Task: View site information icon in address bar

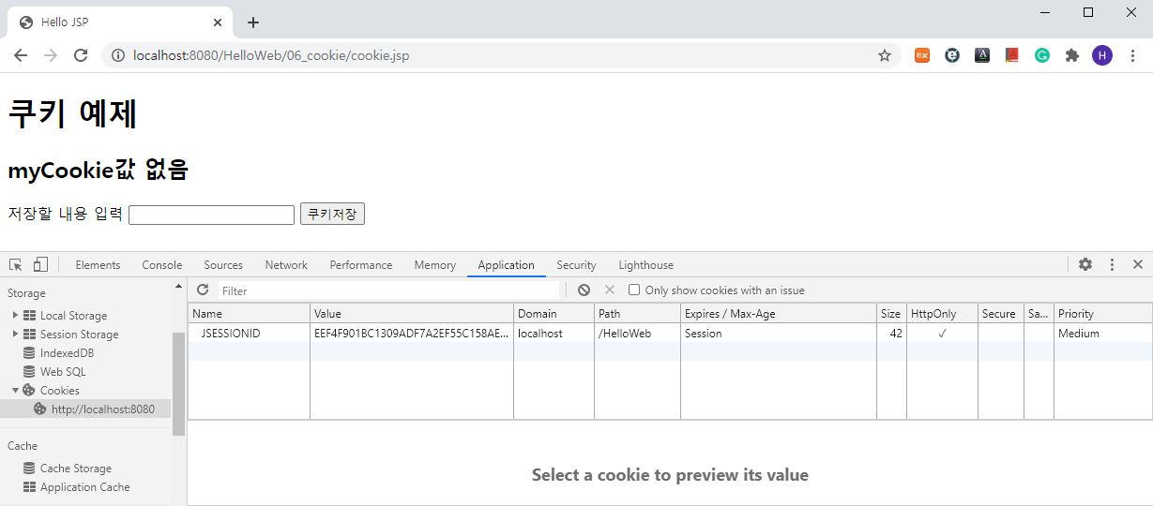Action: (x=118, y=55)
